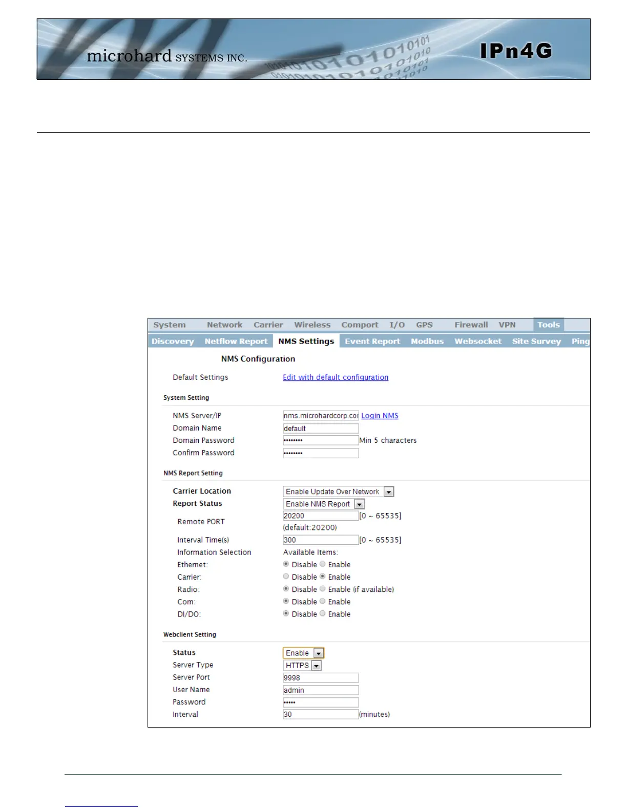Switch to the Discovery tab
Screen dimensions: 627x811
point(173,341)
